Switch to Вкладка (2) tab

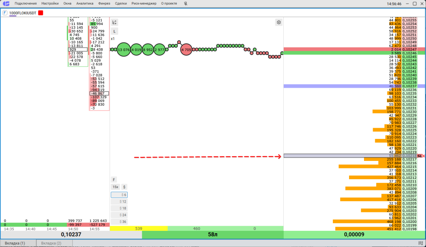(x=54, y=243)
